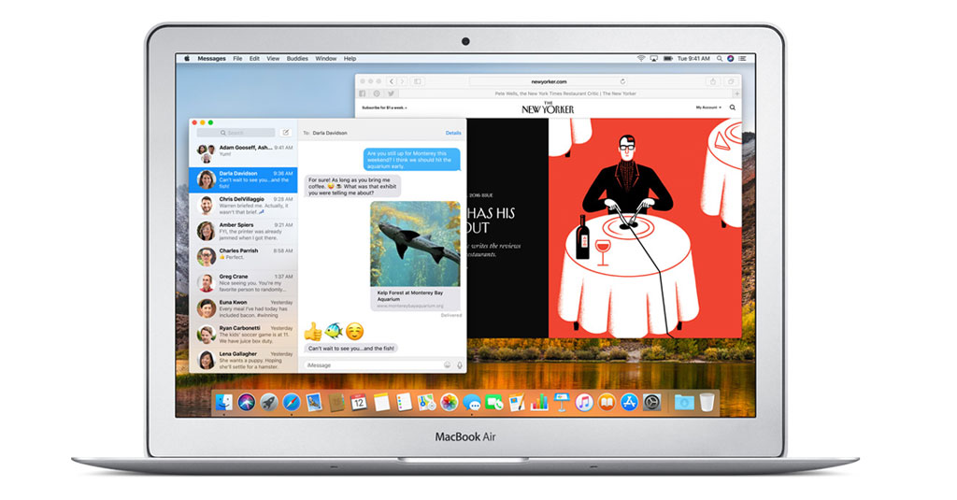The height and width of the screenshot is (500, 957).
Task: Open File menu
Action: pyautogui.click(x=237, y=59)
